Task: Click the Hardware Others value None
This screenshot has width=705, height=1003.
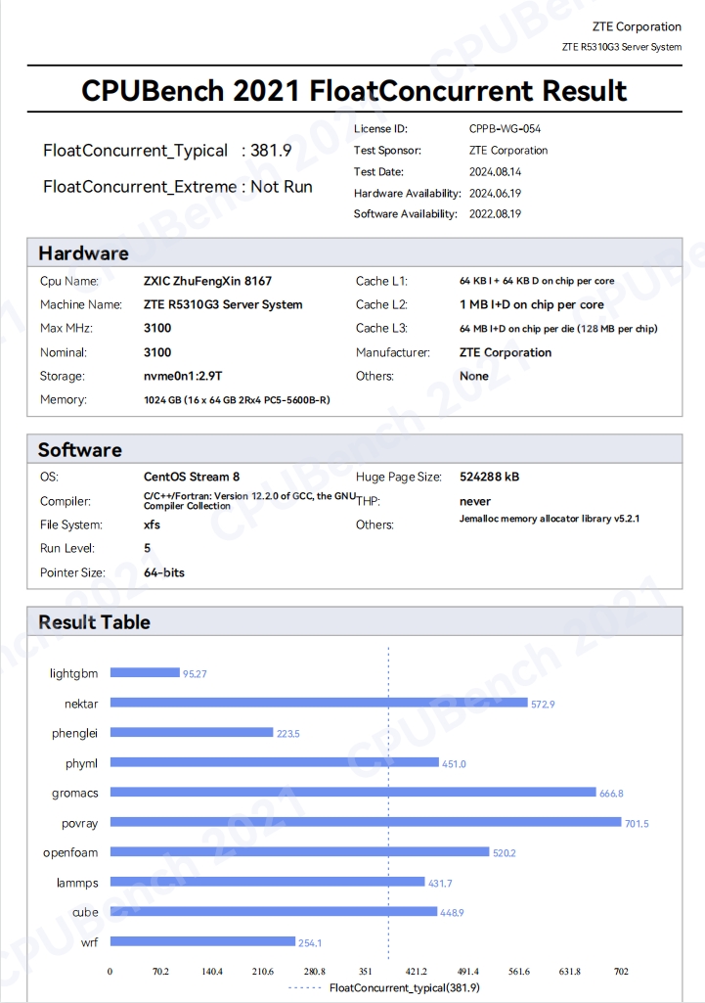Action: point(473,376)
